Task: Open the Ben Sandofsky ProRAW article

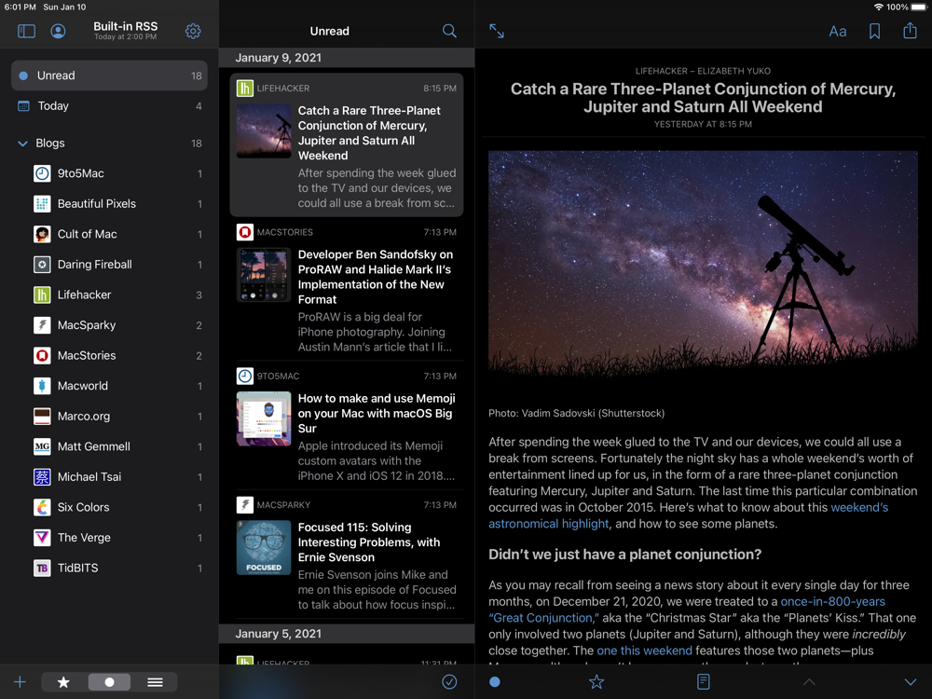Action: pos(347,290)
